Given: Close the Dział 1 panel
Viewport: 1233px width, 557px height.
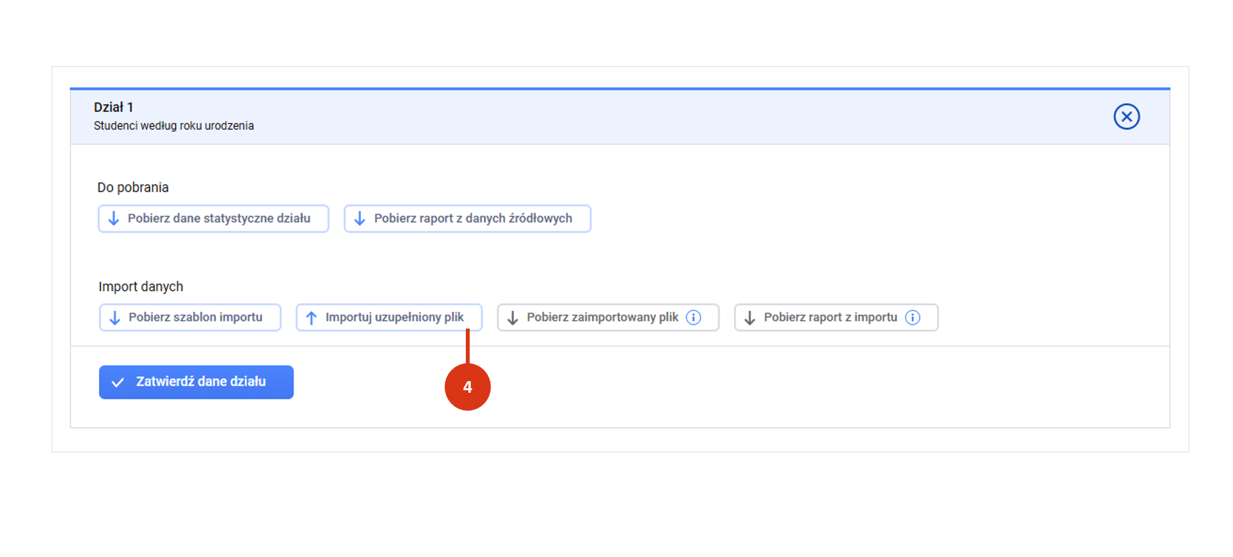Looking at the screenshot, I should click(x=1126, y=117).
